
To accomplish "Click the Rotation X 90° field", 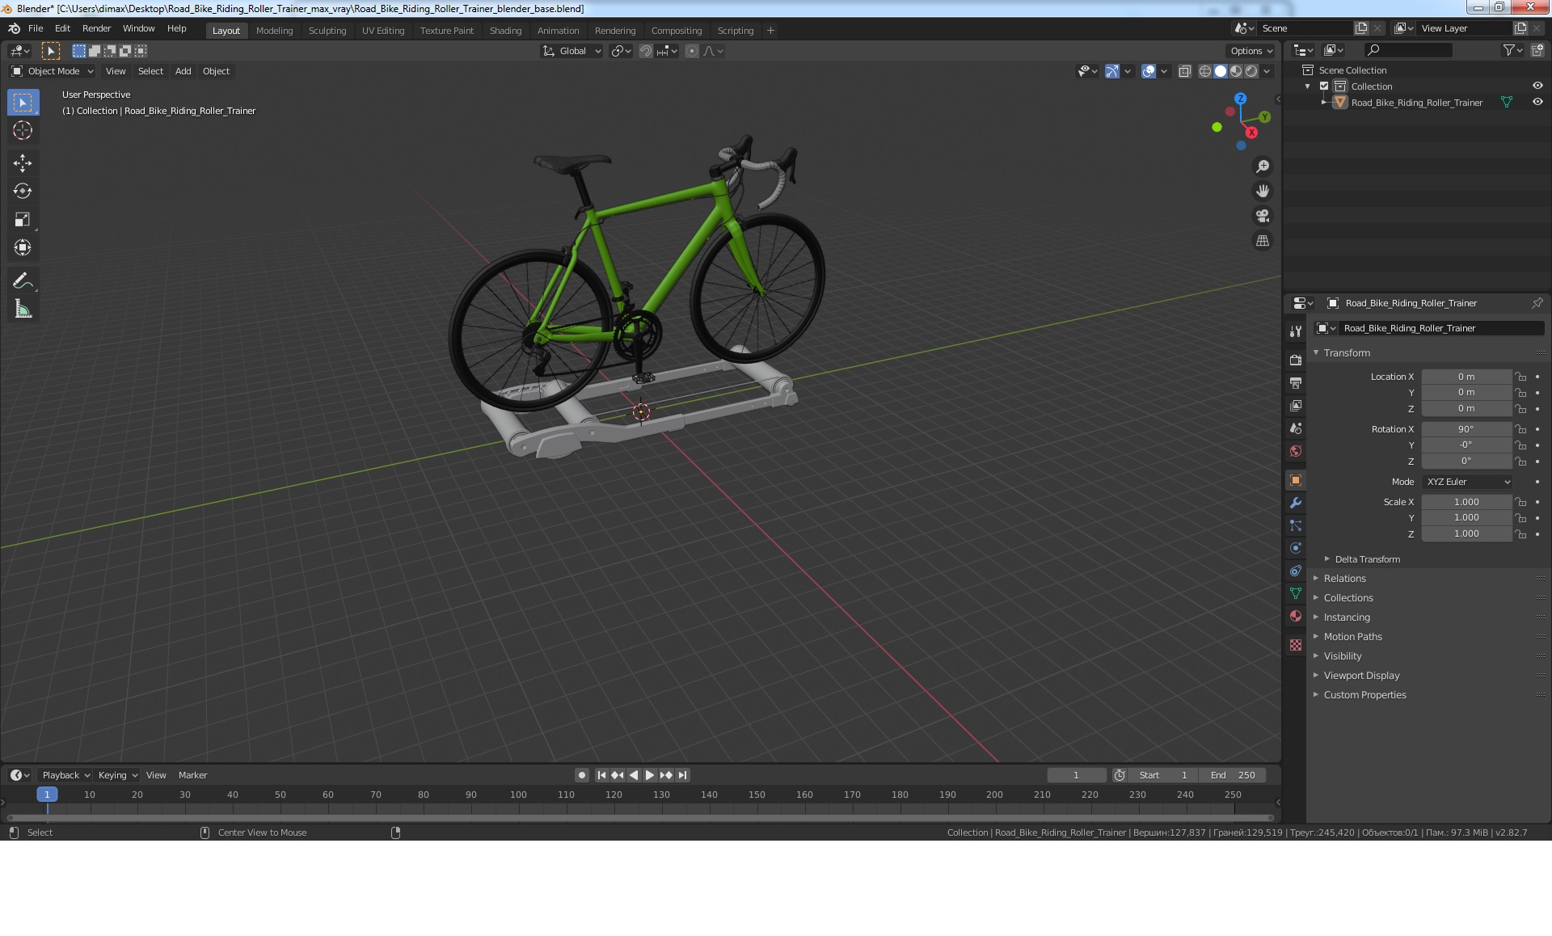I will click(1466, 429).
